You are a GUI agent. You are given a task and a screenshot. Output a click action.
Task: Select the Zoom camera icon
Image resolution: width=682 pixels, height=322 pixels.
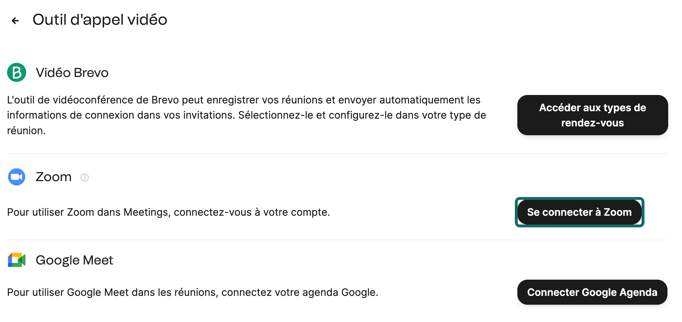16,177
